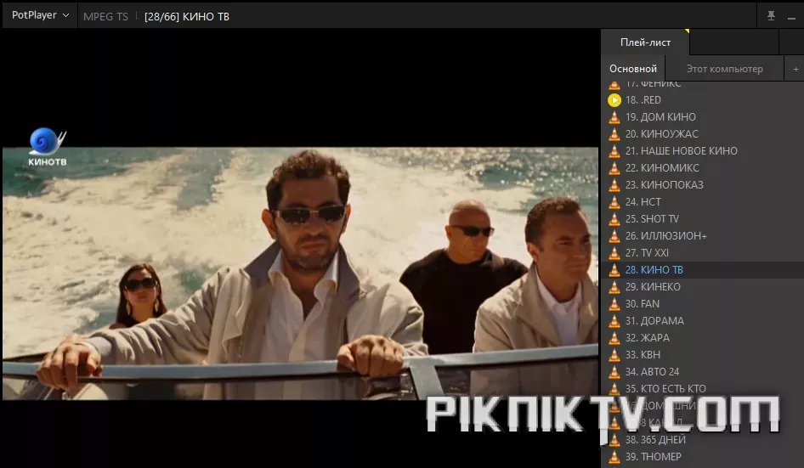
Task: Open the Этот компьютер tab
Action: point(724,69)
